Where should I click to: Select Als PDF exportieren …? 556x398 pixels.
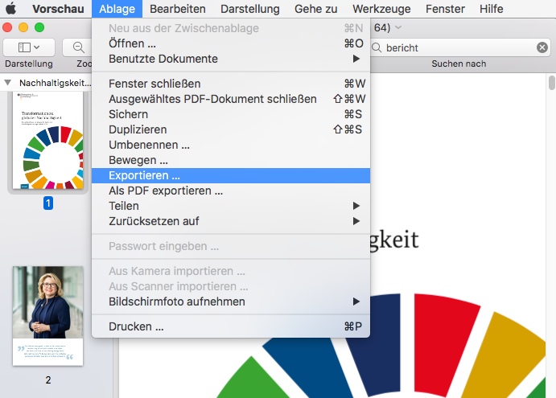pyautogui.click(x=166, y=191)
